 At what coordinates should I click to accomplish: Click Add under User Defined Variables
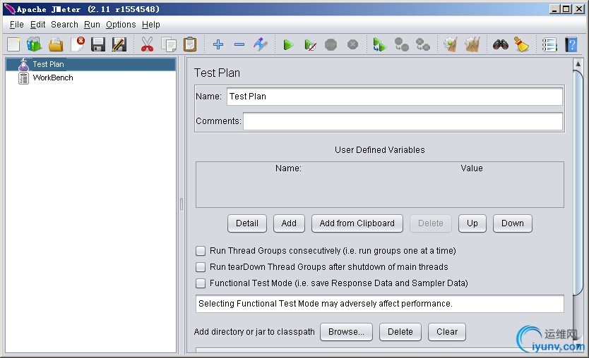(289, 223)
